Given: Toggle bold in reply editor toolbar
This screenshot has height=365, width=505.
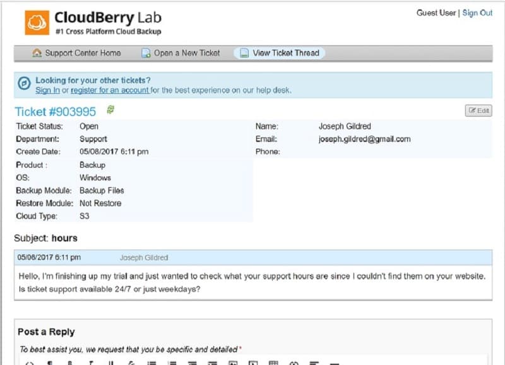Looking at the screenshot, I should [x=70, y=363].
